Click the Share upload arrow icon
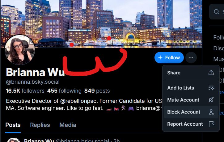This screenshot has width=224, height=142. pos(211,73)
